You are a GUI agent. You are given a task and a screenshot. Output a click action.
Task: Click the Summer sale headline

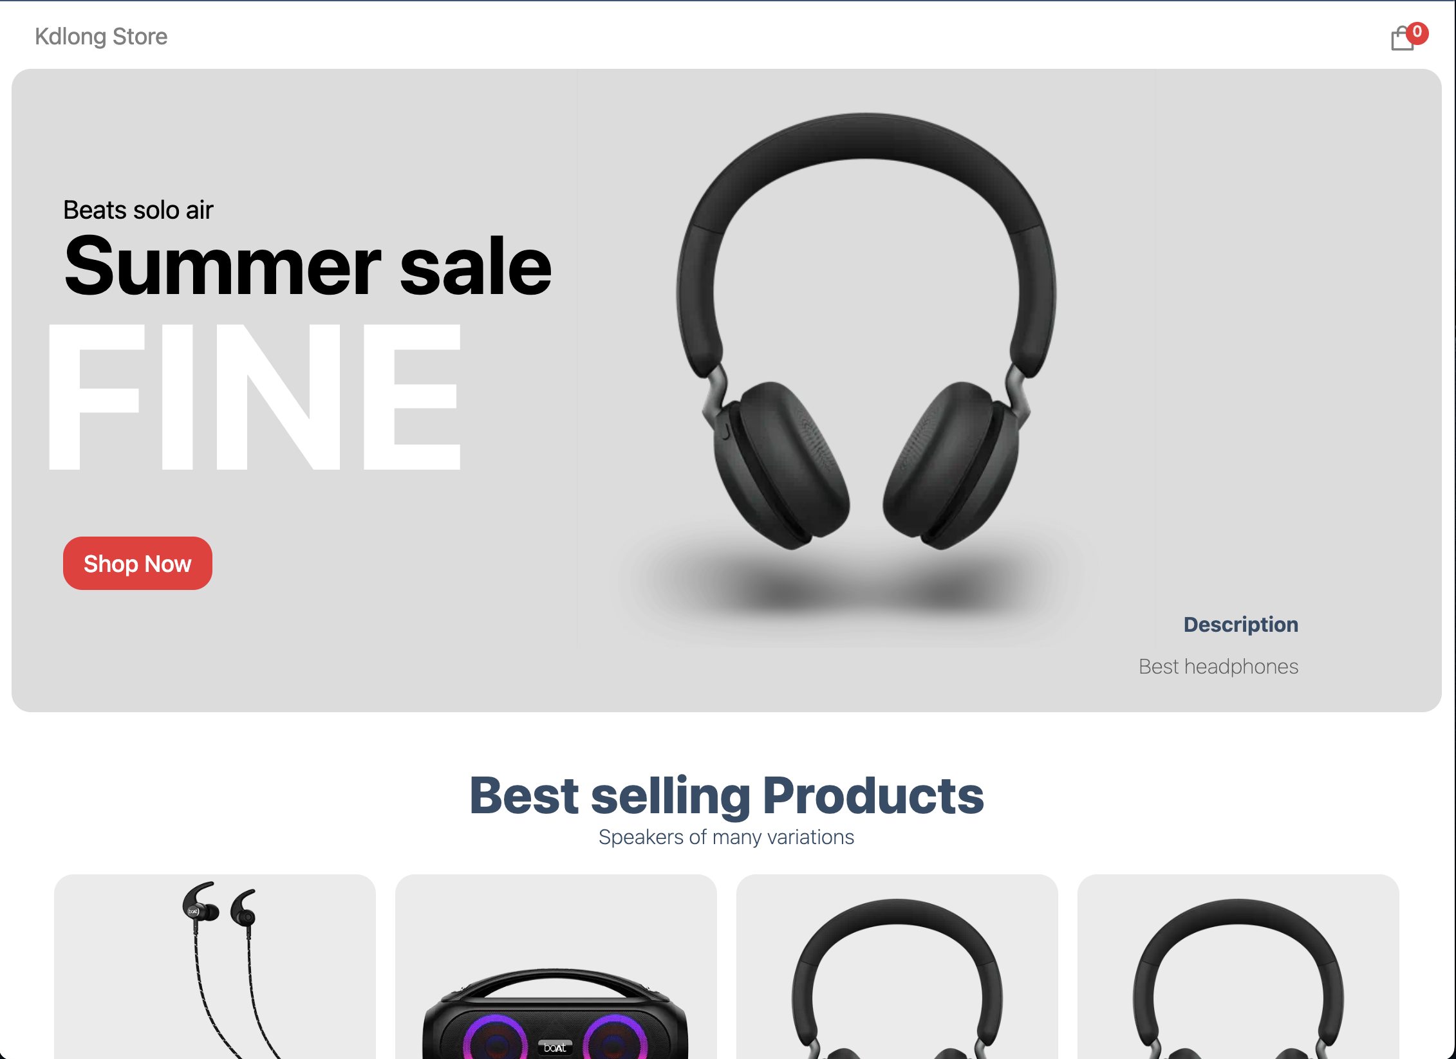pos(307,265)
